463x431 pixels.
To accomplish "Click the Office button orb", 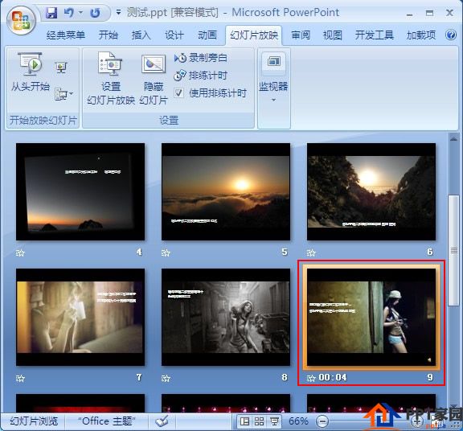I will click(21, 21).
